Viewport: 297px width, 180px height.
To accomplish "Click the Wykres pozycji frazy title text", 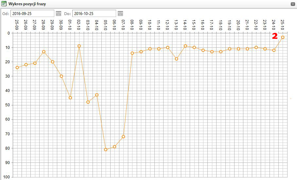I will 27,4.
